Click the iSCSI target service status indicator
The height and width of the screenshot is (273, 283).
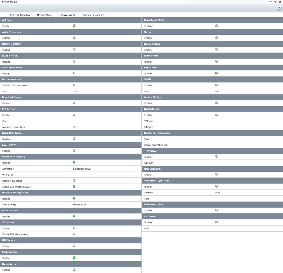pos(74,85)
